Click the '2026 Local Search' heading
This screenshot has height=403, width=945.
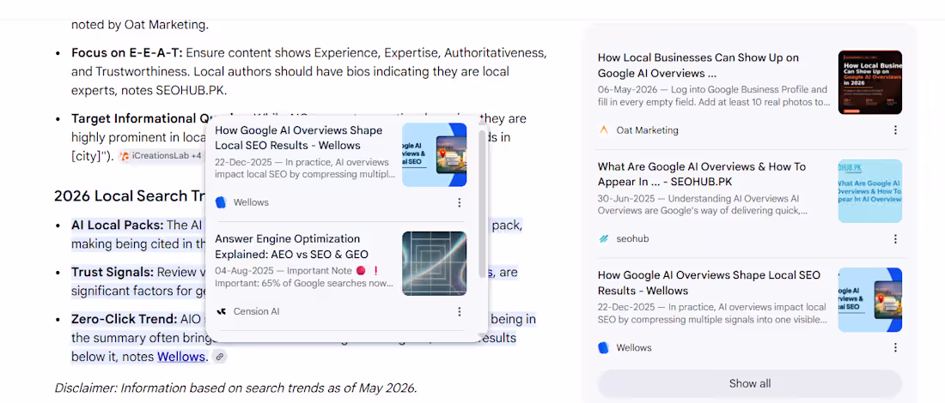pos(129,196)
